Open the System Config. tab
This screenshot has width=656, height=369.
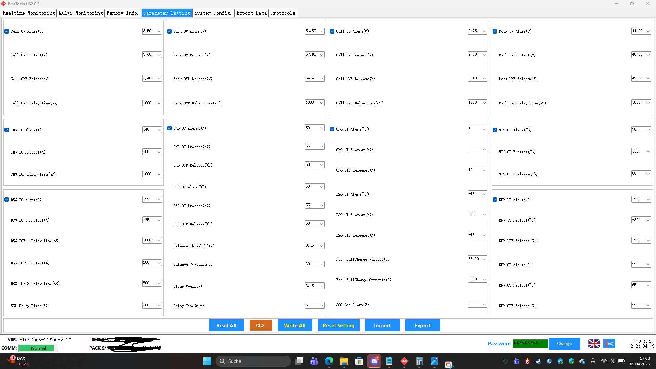213,13
